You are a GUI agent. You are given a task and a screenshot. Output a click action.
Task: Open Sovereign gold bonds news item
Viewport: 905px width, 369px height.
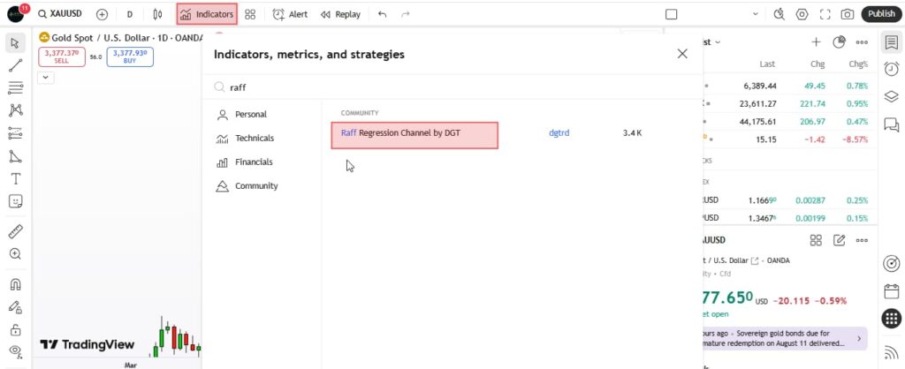pyautogui.click(x=785, y=338)
